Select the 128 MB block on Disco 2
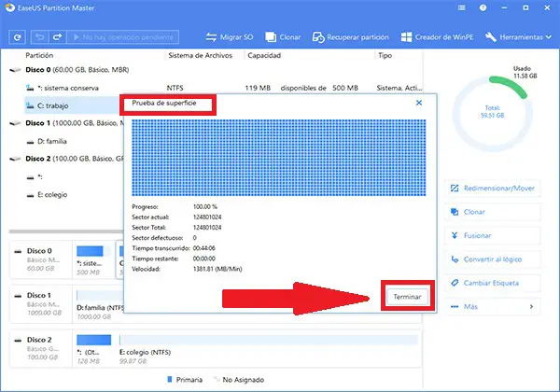Image resolution: width=560 pixels, height=392 pixels. [93, 349]
